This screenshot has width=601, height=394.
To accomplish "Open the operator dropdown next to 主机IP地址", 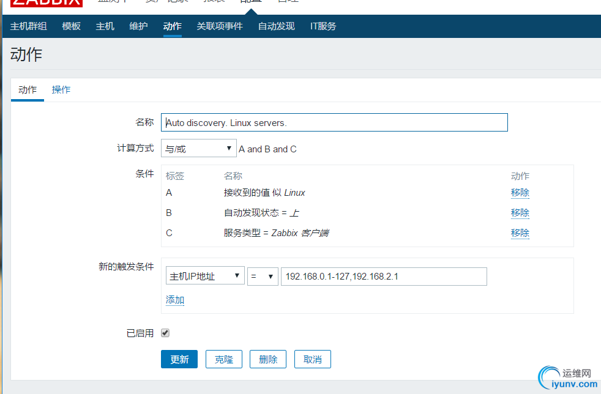I will pos(263,275).
